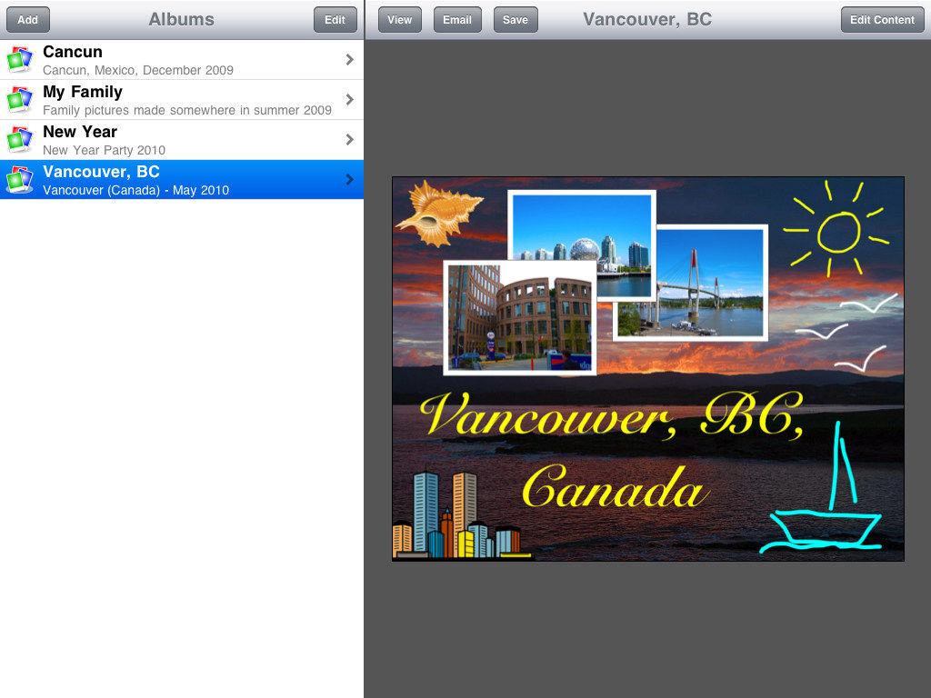931x698 pixels.
Task: Select the New Year album title
Action: [x=80, y=132]
